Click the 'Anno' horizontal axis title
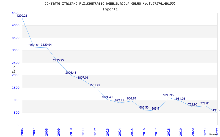220x137 pixels. pyautogui.click(x=213, y=134)
